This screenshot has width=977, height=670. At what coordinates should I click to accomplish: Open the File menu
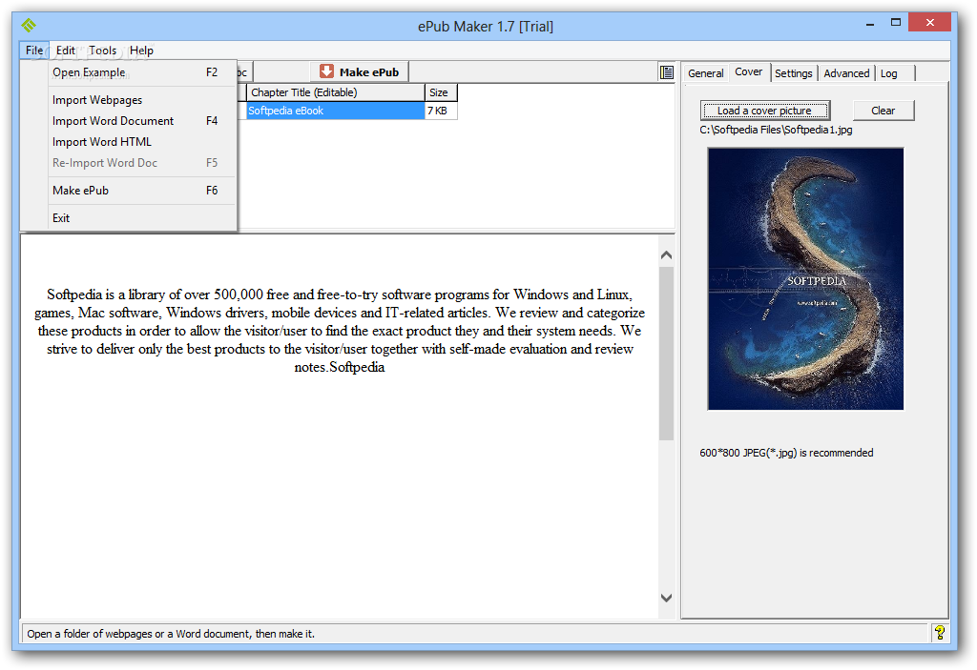click(x=34, y=51)
